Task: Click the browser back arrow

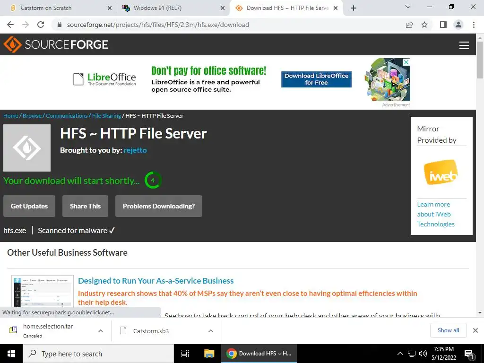Action: [10, 25]
